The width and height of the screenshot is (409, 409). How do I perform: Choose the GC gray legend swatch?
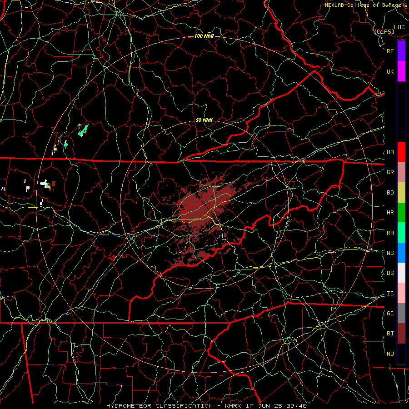[x=401, y=313]
